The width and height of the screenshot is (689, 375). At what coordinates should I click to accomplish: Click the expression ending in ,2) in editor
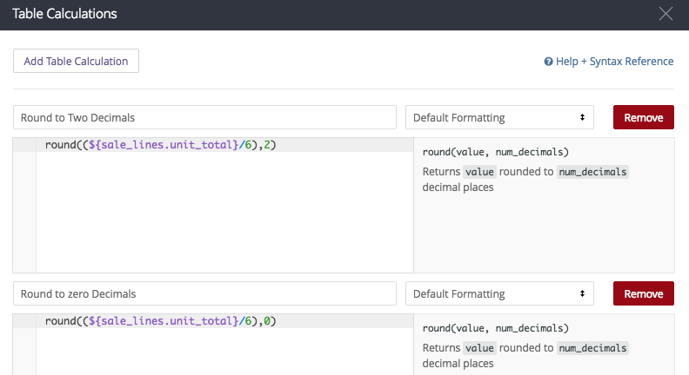(x=160, y=145)
